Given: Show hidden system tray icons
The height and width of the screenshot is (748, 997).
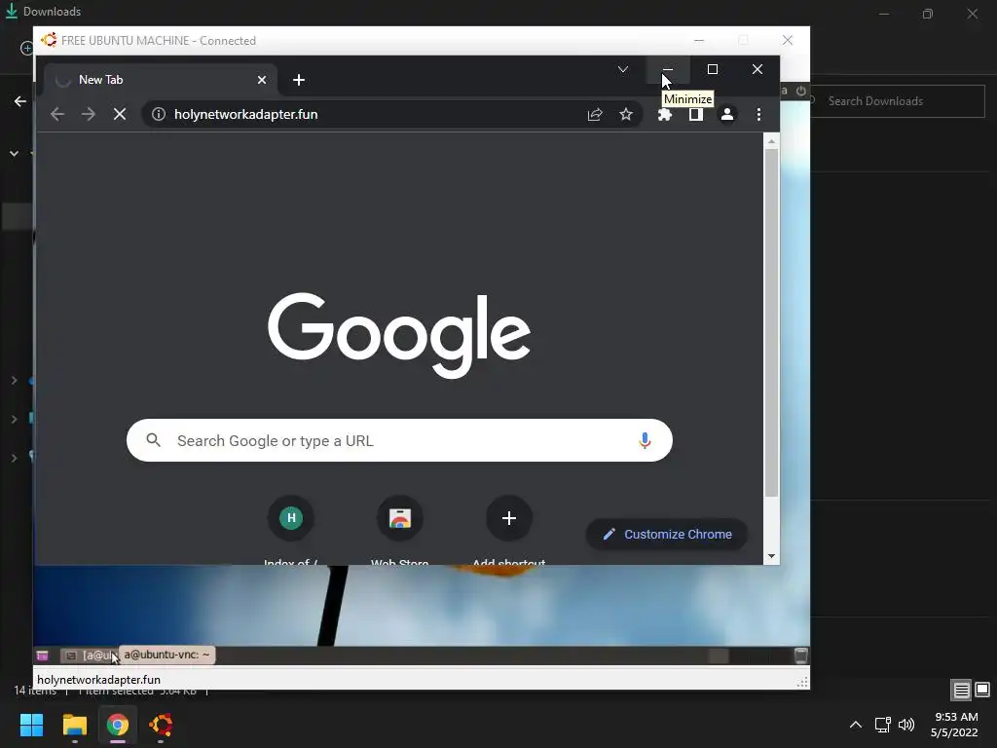Looking at the screenshot, I should pyautogui.click(x=856, y=725).
